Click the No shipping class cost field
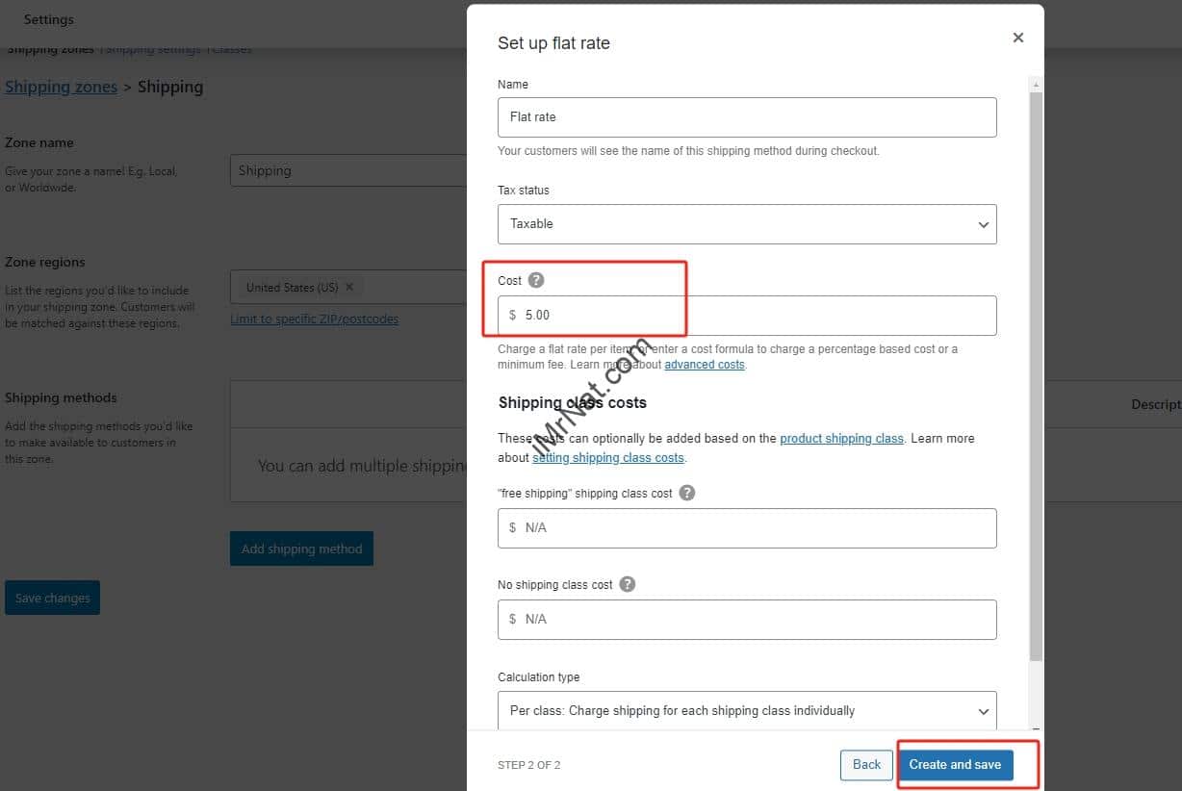This screenshot has width=1182, height=791. click(747, 620)
